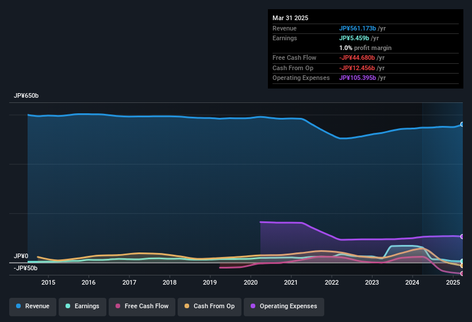Click the Earnings label in tooltip
Viewport: 472px width, 322px height.
coord(285,38)
